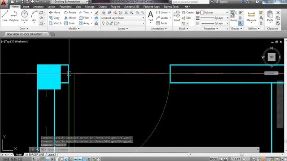Click the Insert block tool
This screenshot has width=287, height=161.
[x=177, y=16]
